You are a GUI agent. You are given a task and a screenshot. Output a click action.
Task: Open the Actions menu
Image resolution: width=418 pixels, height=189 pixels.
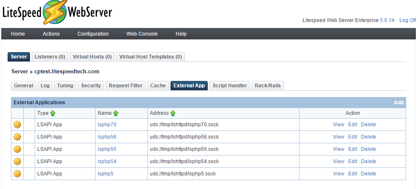(x=51, y=34)
